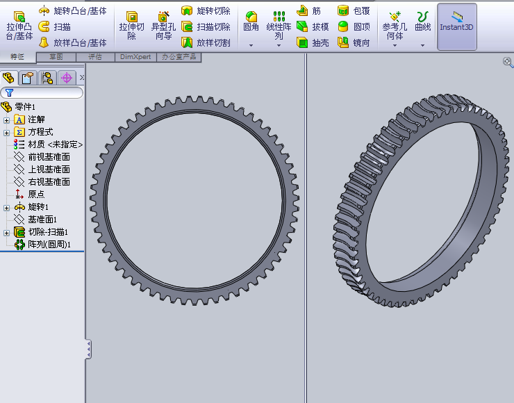
Task: Click the Wrap (包覆) tool
Action: (x=354, y=11)
